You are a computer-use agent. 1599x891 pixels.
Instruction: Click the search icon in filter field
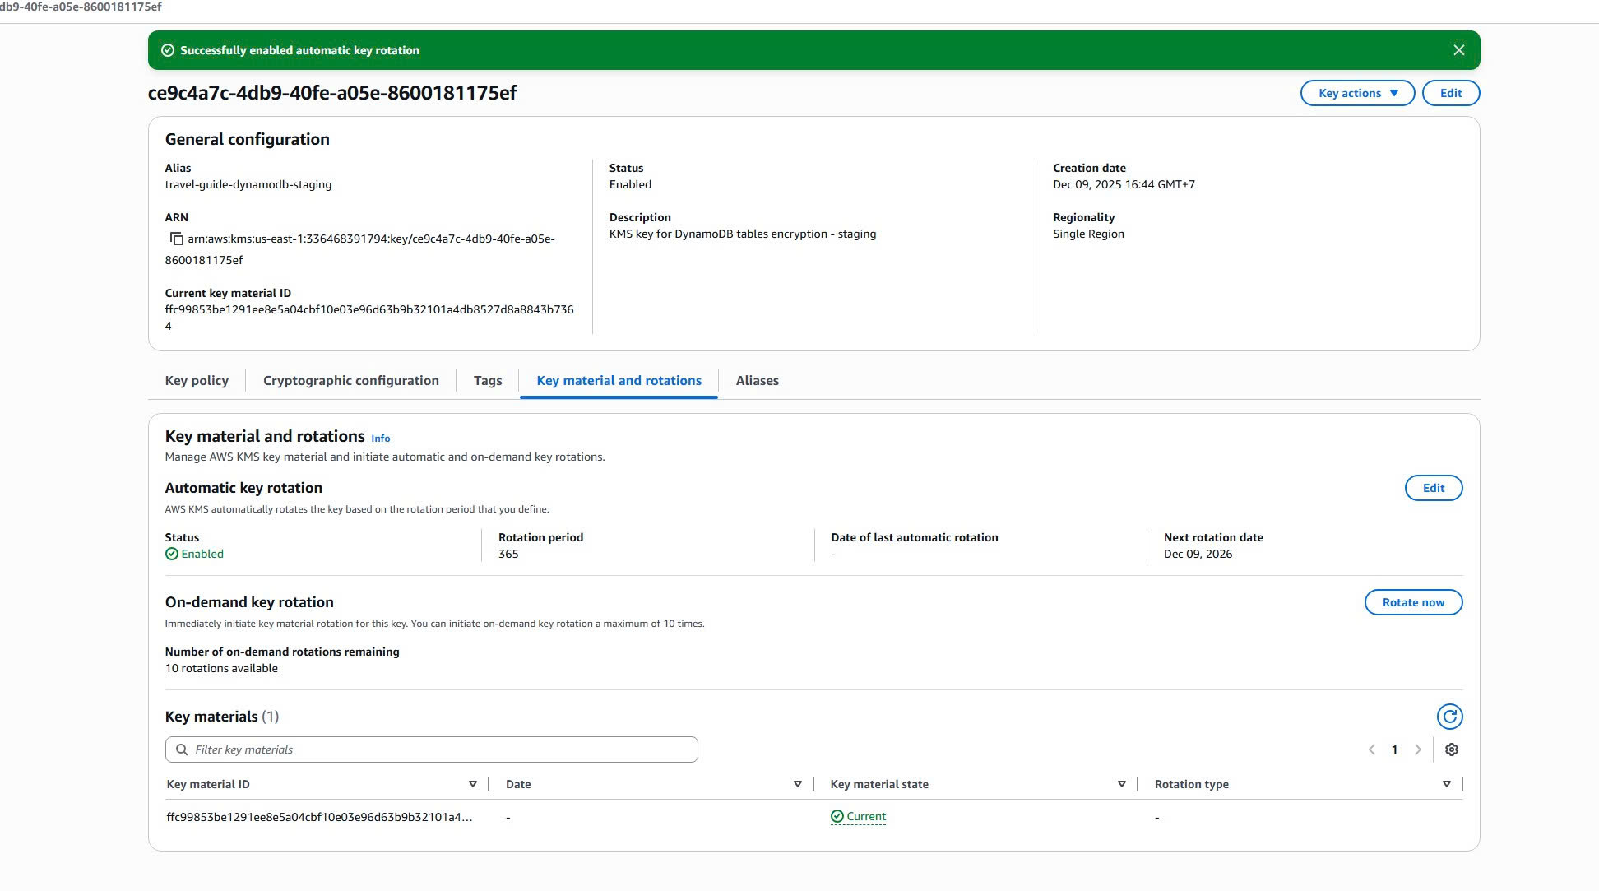(182, 749)
